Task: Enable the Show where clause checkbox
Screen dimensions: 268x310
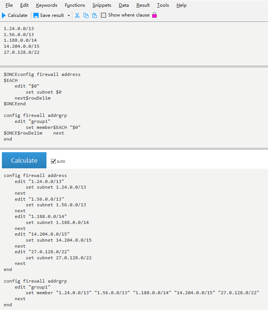Action: [104, 15]
